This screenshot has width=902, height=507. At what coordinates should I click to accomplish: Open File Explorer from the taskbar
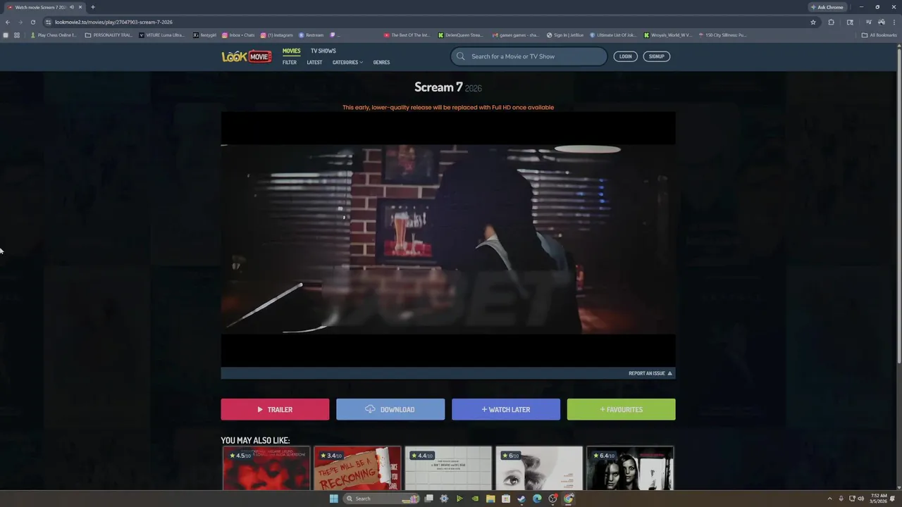click(x=490, y=499)
